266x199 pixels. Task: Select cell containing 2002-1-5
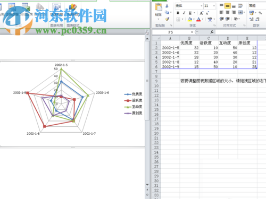tap(170, 48)
